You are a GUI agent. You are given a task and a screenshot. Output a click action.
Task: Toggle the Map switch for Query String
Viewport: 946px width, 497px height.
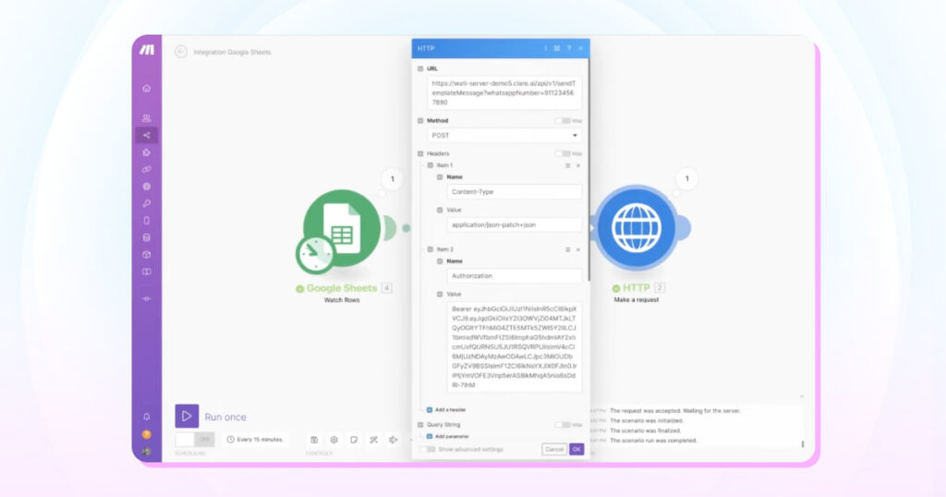(x=563, y=425)
